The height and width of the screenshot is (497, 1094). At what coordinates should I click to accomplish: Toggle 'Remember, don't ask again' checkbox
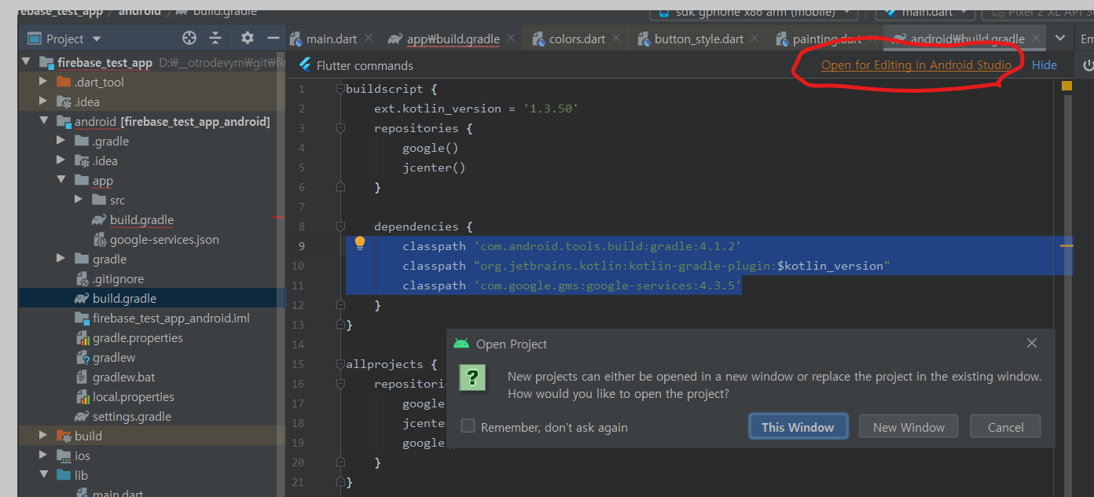468,426
